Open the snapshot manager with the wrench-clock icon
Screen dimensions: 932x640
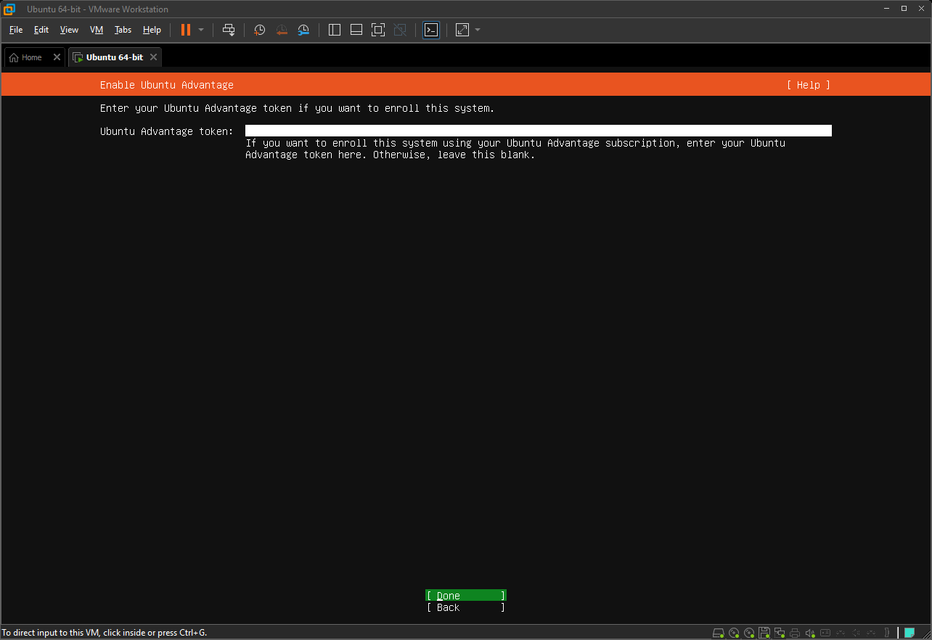tap(304, 30)
